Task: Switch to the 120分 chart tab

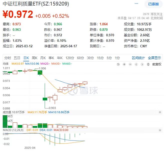Action: 70,58
